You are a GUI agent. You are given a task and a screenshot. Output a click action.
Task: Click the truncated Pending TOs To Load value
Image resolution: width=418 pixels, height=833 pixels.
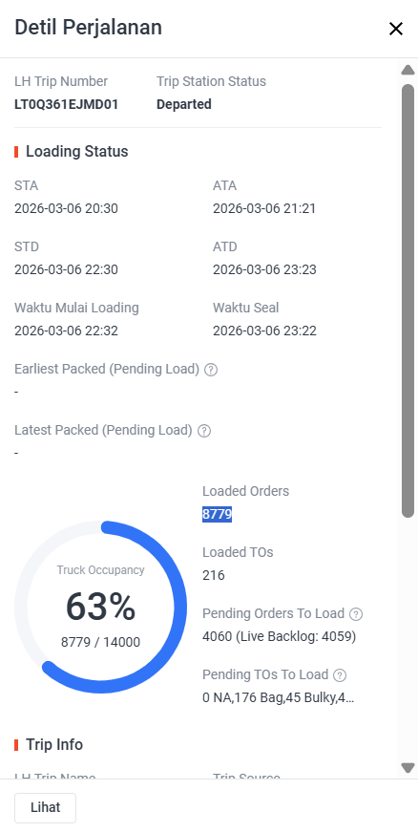point(279,697)
